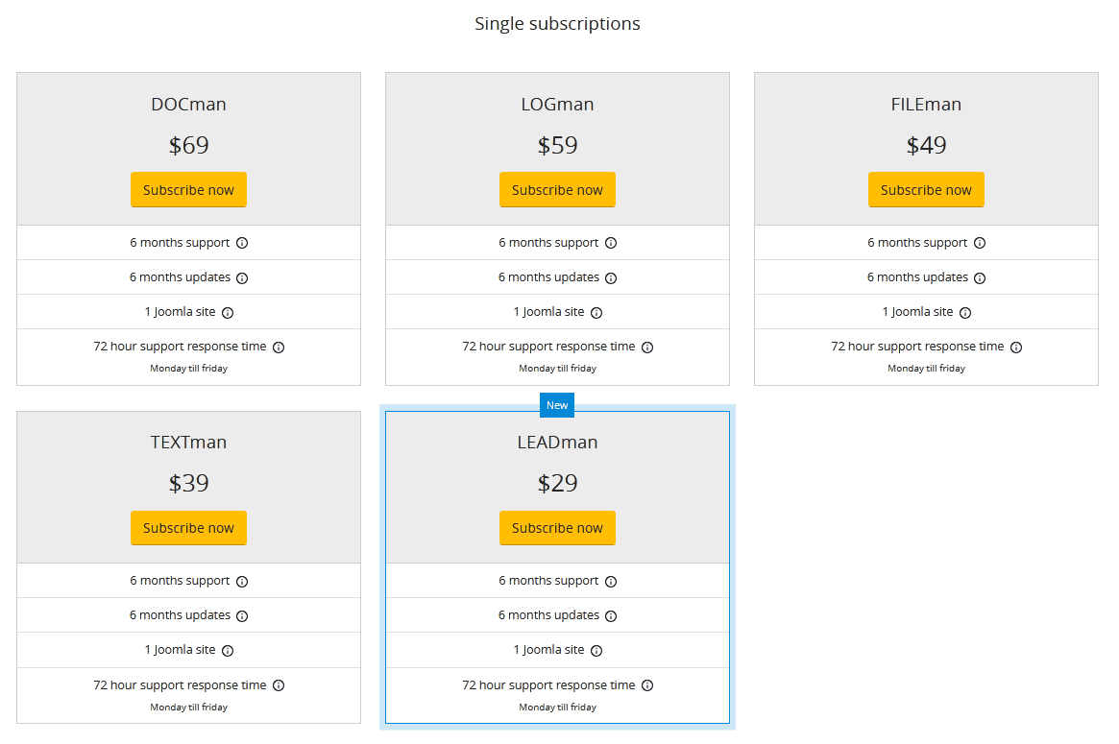
Task: Click Subscribe now under LOGman
Action: (557, 189)
